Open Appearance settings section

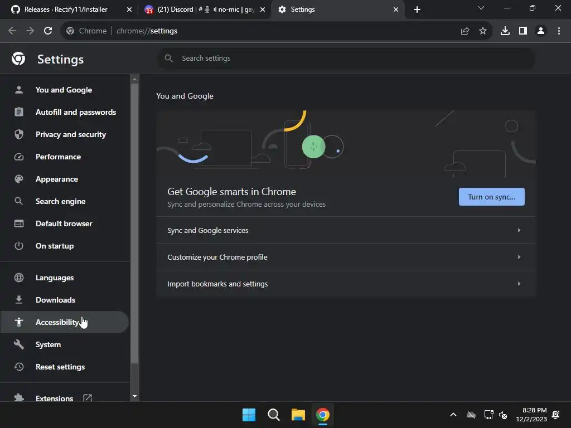pyautogui.click(x=64, y=179)
